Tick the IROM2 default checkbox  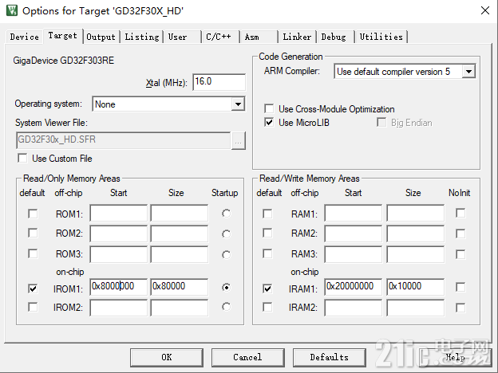33,307
